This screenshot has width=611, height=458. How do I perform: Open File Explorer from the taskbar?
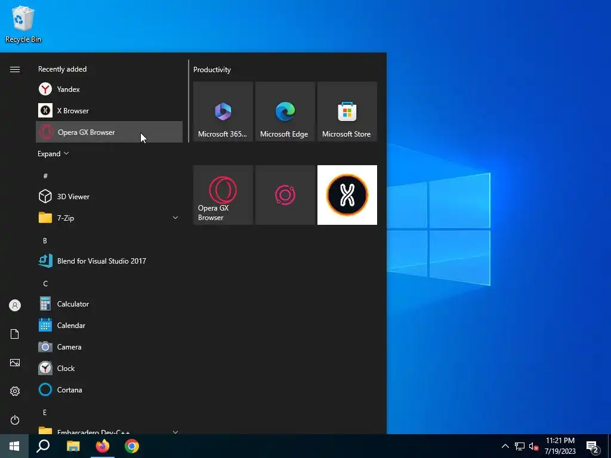73,446
